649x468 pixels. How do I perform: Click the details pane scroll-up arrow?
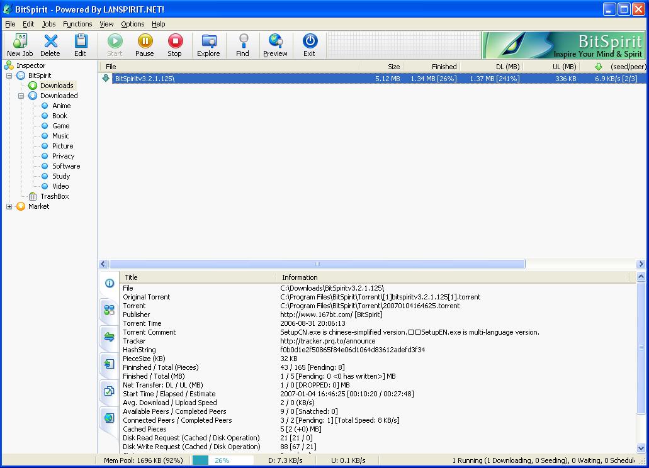coord(641,277)
